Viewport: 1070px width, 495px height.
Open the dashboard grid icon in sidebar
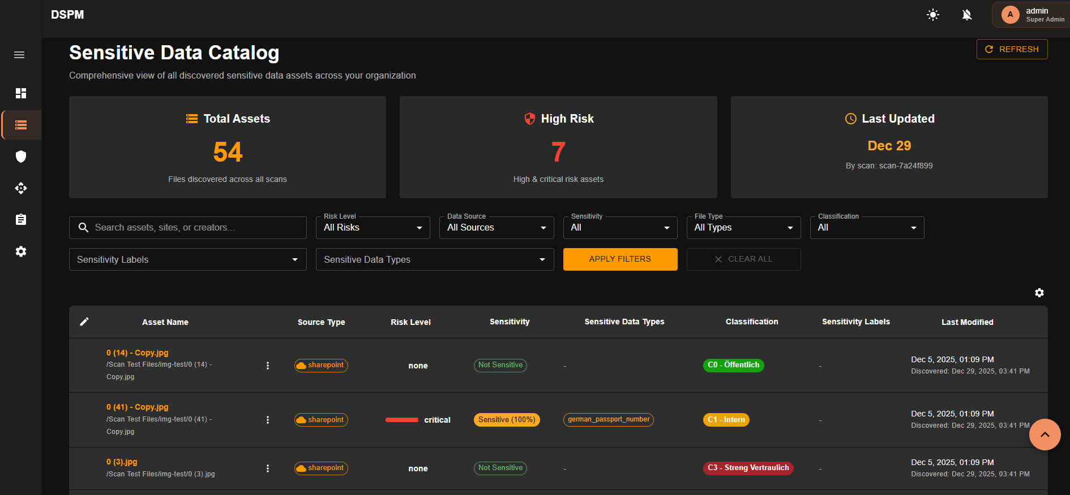tap(21, 93)
